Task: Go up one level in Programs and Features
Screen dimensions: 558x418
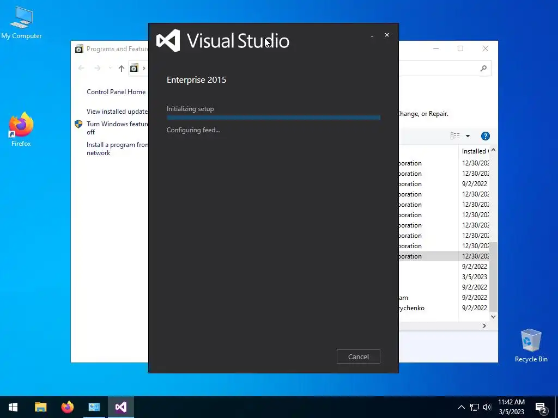Action: 122,68
